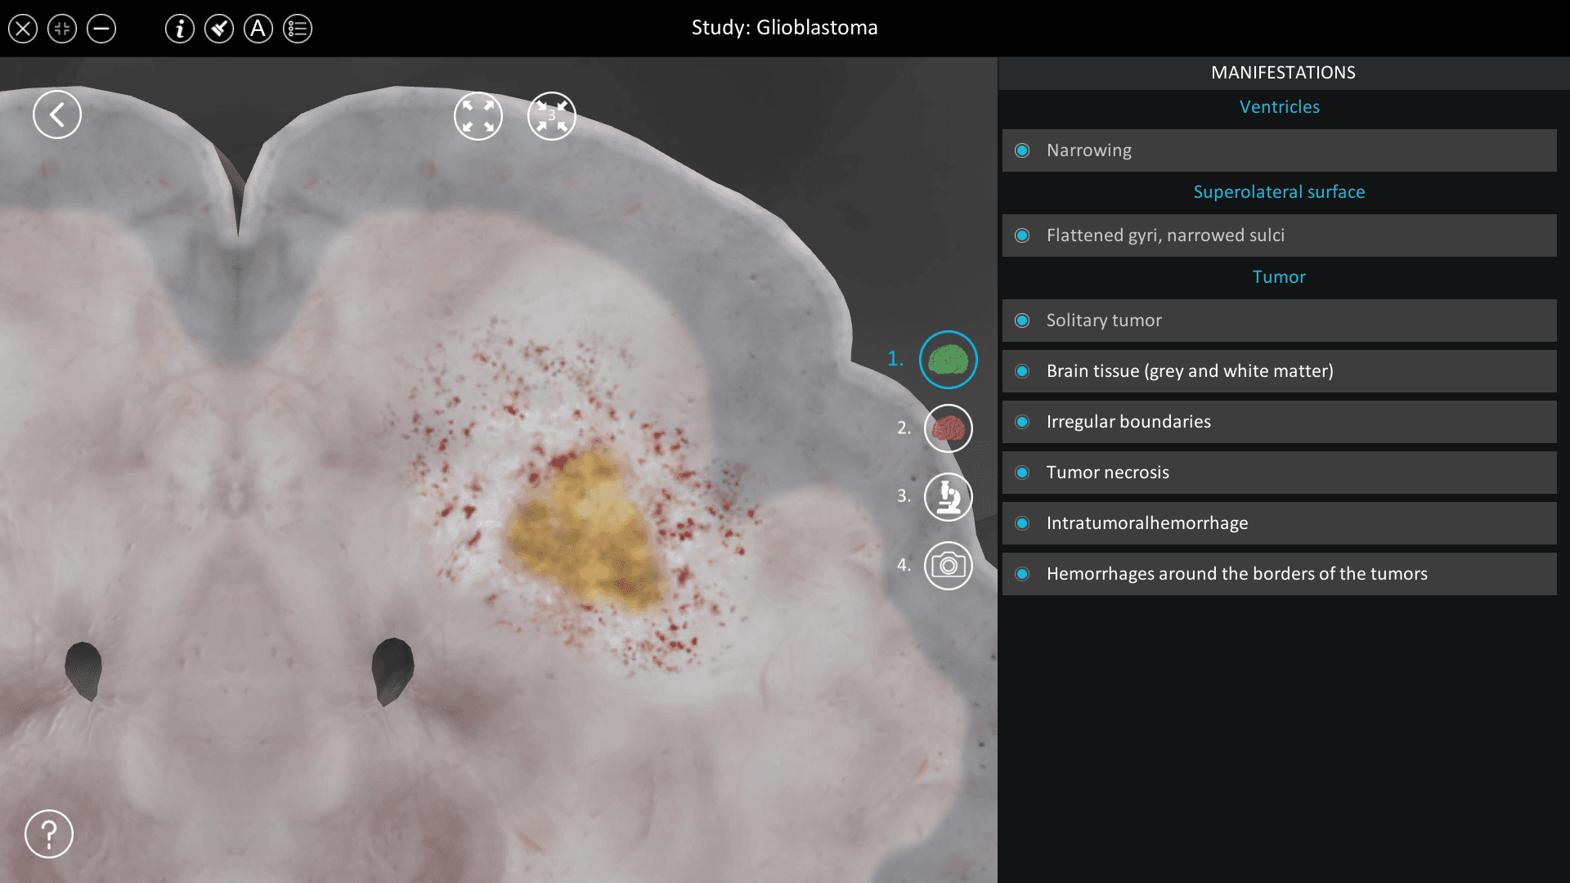Screen dimensions: 1570x883
Task: Click the inward-arrows icon labeled 3
Action: pos(552,116)
